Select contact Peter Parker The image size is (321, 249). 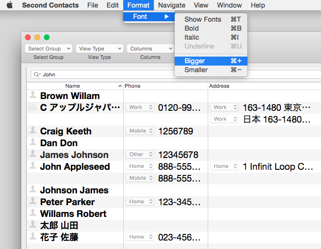tap(68, 202)
